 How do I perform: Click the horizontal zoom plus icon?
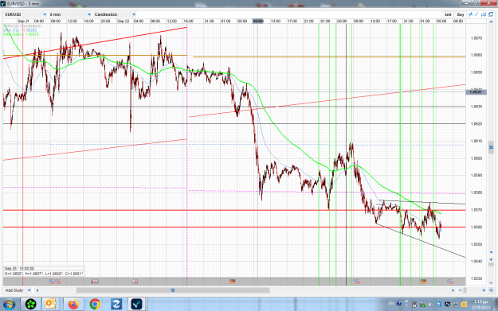[x=484, y=290]
